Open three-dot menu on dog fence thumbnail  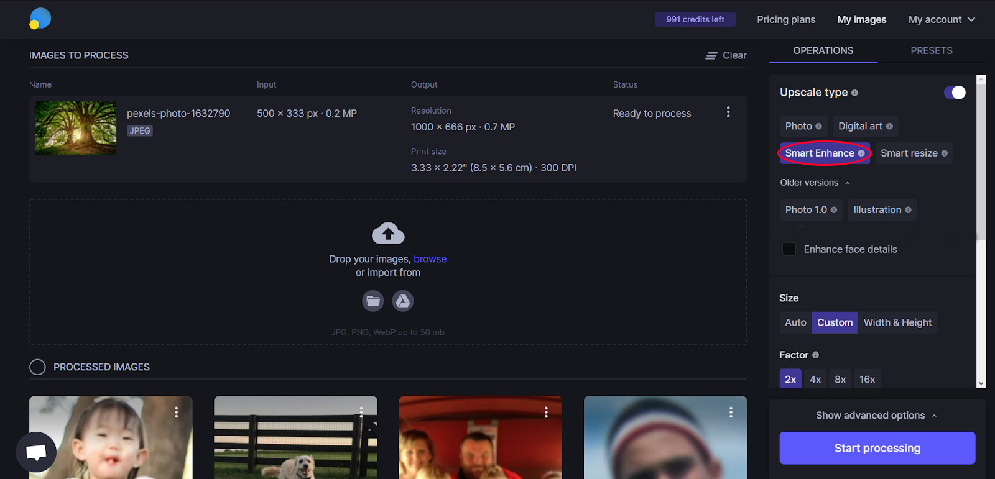click(361, 412)
